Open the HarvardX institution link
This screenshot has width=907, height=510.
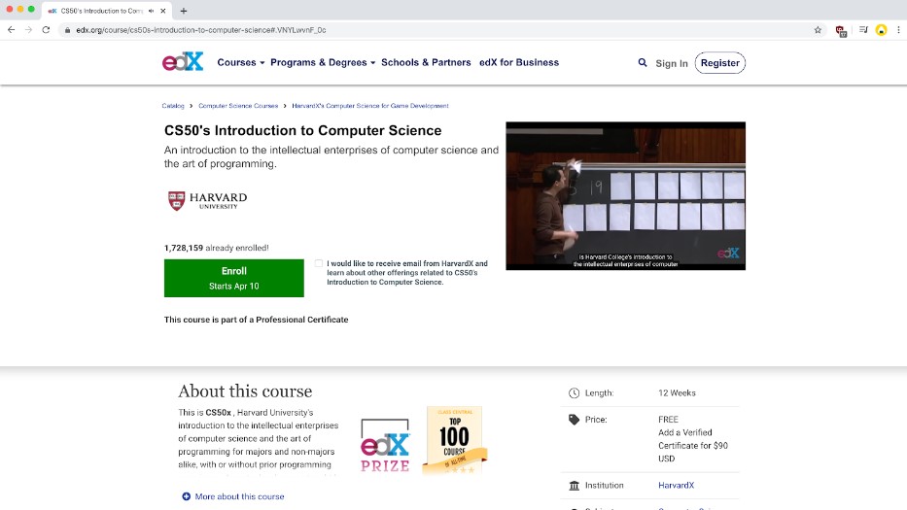(677, 485)
